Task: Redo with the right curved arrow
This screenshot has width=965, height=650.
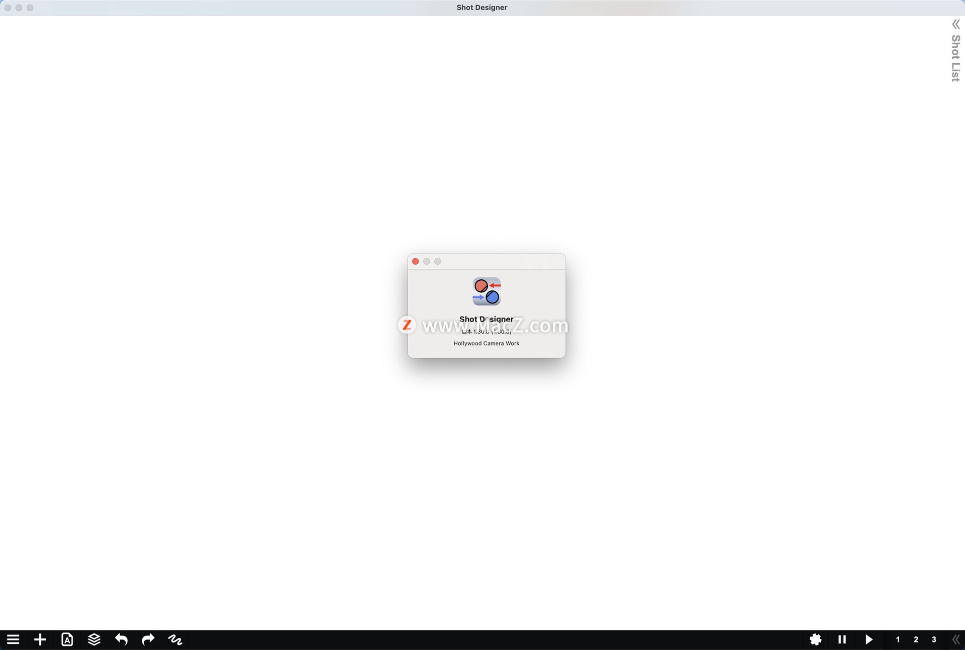Action: [148, 639]
